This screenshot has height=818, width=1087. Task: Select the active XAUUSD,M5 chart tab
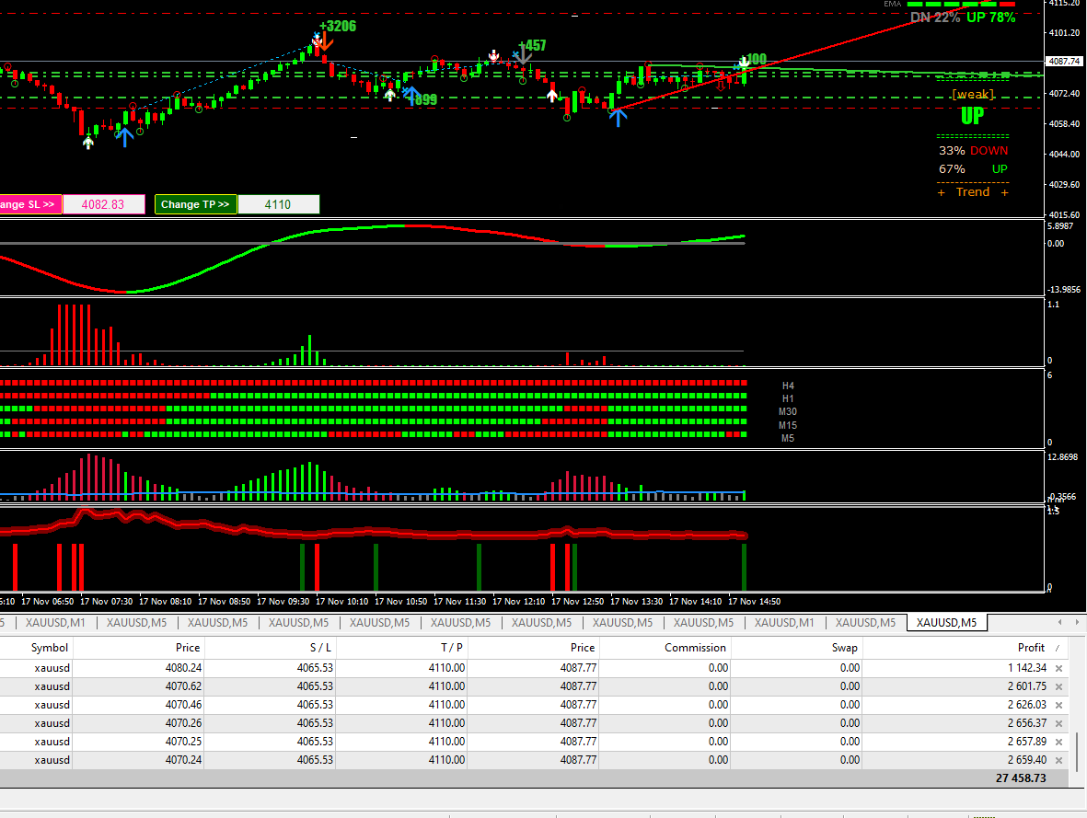[947, 623]
